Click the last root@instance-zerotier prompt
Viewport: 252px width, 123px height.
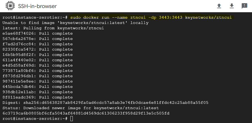pyautogui.click(x=35, y=119)
